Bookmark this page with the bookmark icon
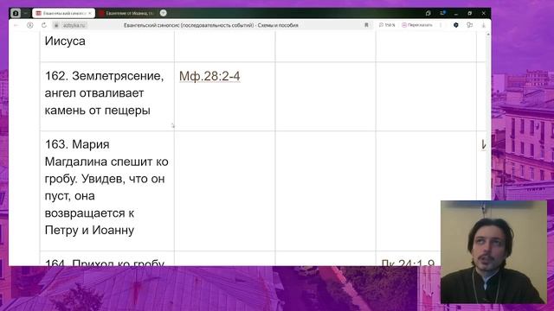The width and height of the screenshot is (554, 311). (366, 25)
